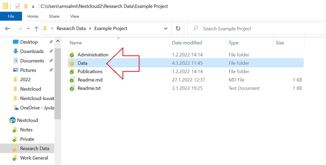Toggle the pin next to Downloads
The width and height of the screenshot is (326, 165).
[51, 52]
